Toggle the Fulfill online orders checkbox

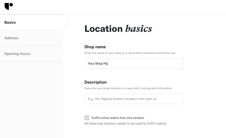tap(87, 118)
